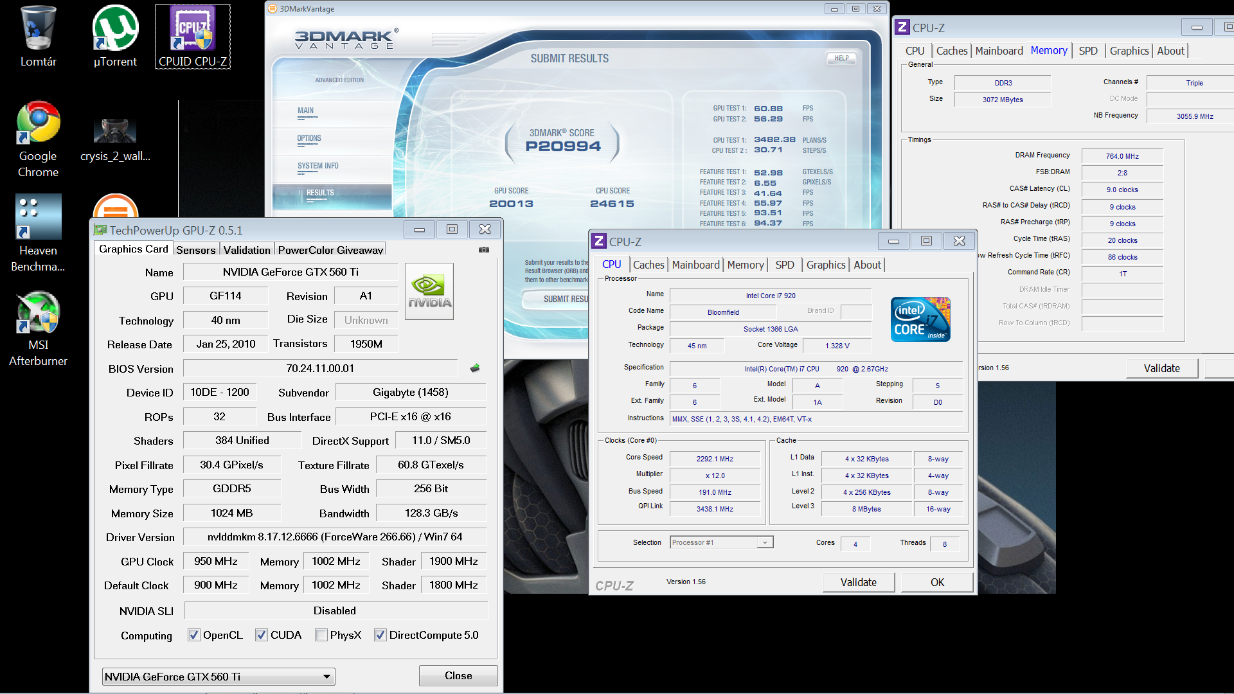Image resolution: width=1234 pixels, height=694 pixels.
Task: Open the PowerColor Giveaway tab
Action: point(330,250)
